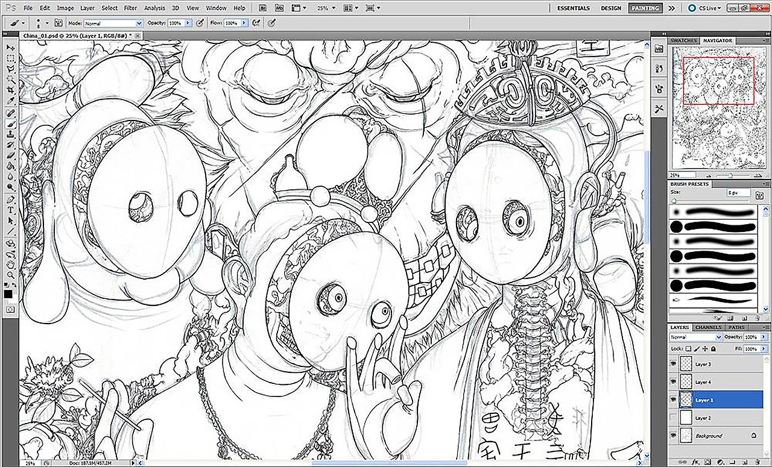The height and width of the screenshot is (467, 772).
Task: Open the Brush panel from options bar
Action: point(59,22)
